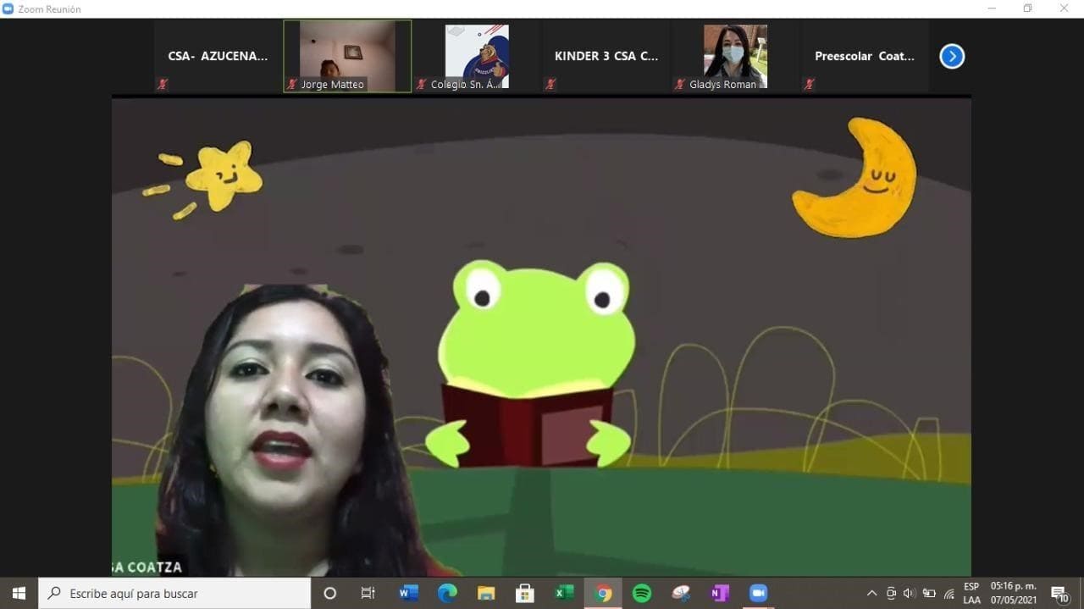The image size is (1084, 609).
Task: Switch to Excel in the taskbar
Action: [564, 593]
